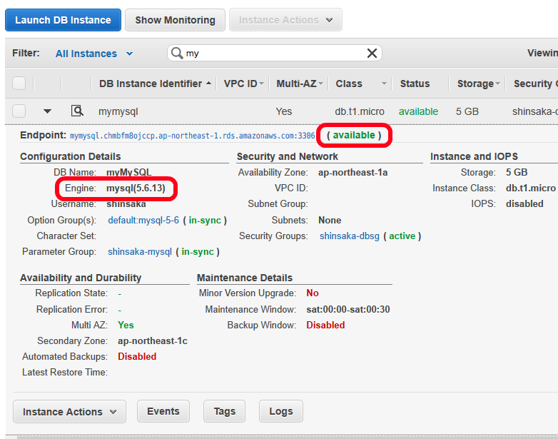Click the mysql(5.6.13) engine value

pos(136,188)
